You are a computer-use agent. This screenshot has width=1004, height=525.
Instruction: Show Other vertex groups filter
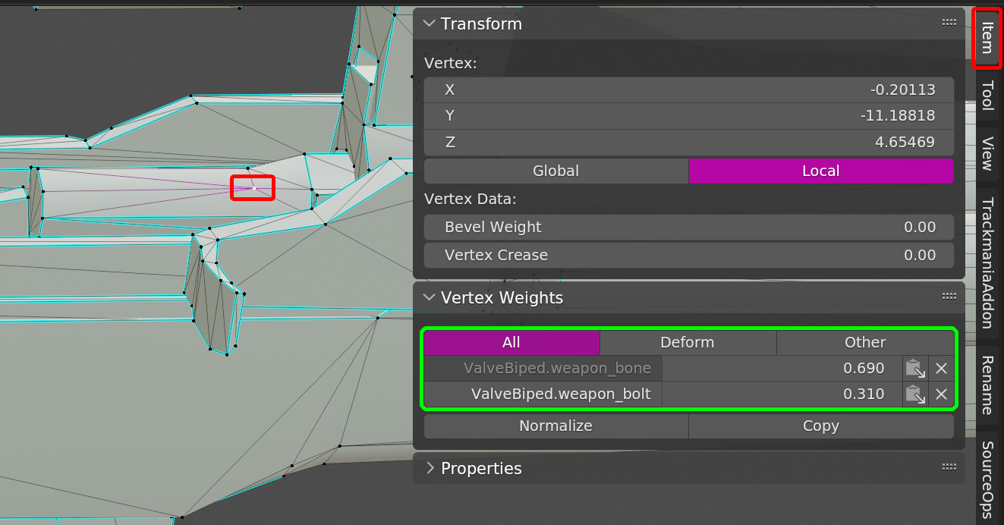click(865, 342)
